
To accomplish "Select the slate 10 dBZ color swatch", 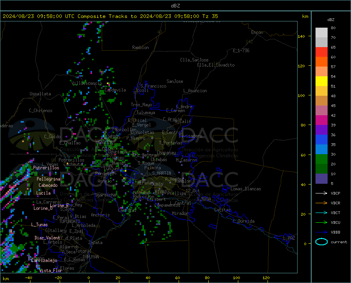I will 321,178.
